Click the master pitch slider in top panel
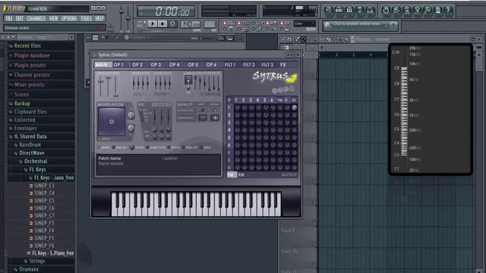This screenshot has height=273, width=486. (x=128, y=17)
